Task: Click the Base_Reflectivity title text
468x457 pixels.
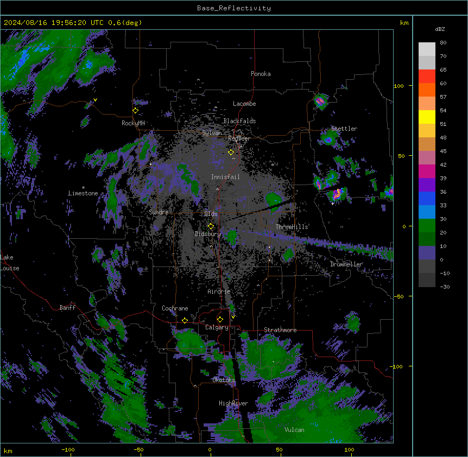Action: pos(234,8)
